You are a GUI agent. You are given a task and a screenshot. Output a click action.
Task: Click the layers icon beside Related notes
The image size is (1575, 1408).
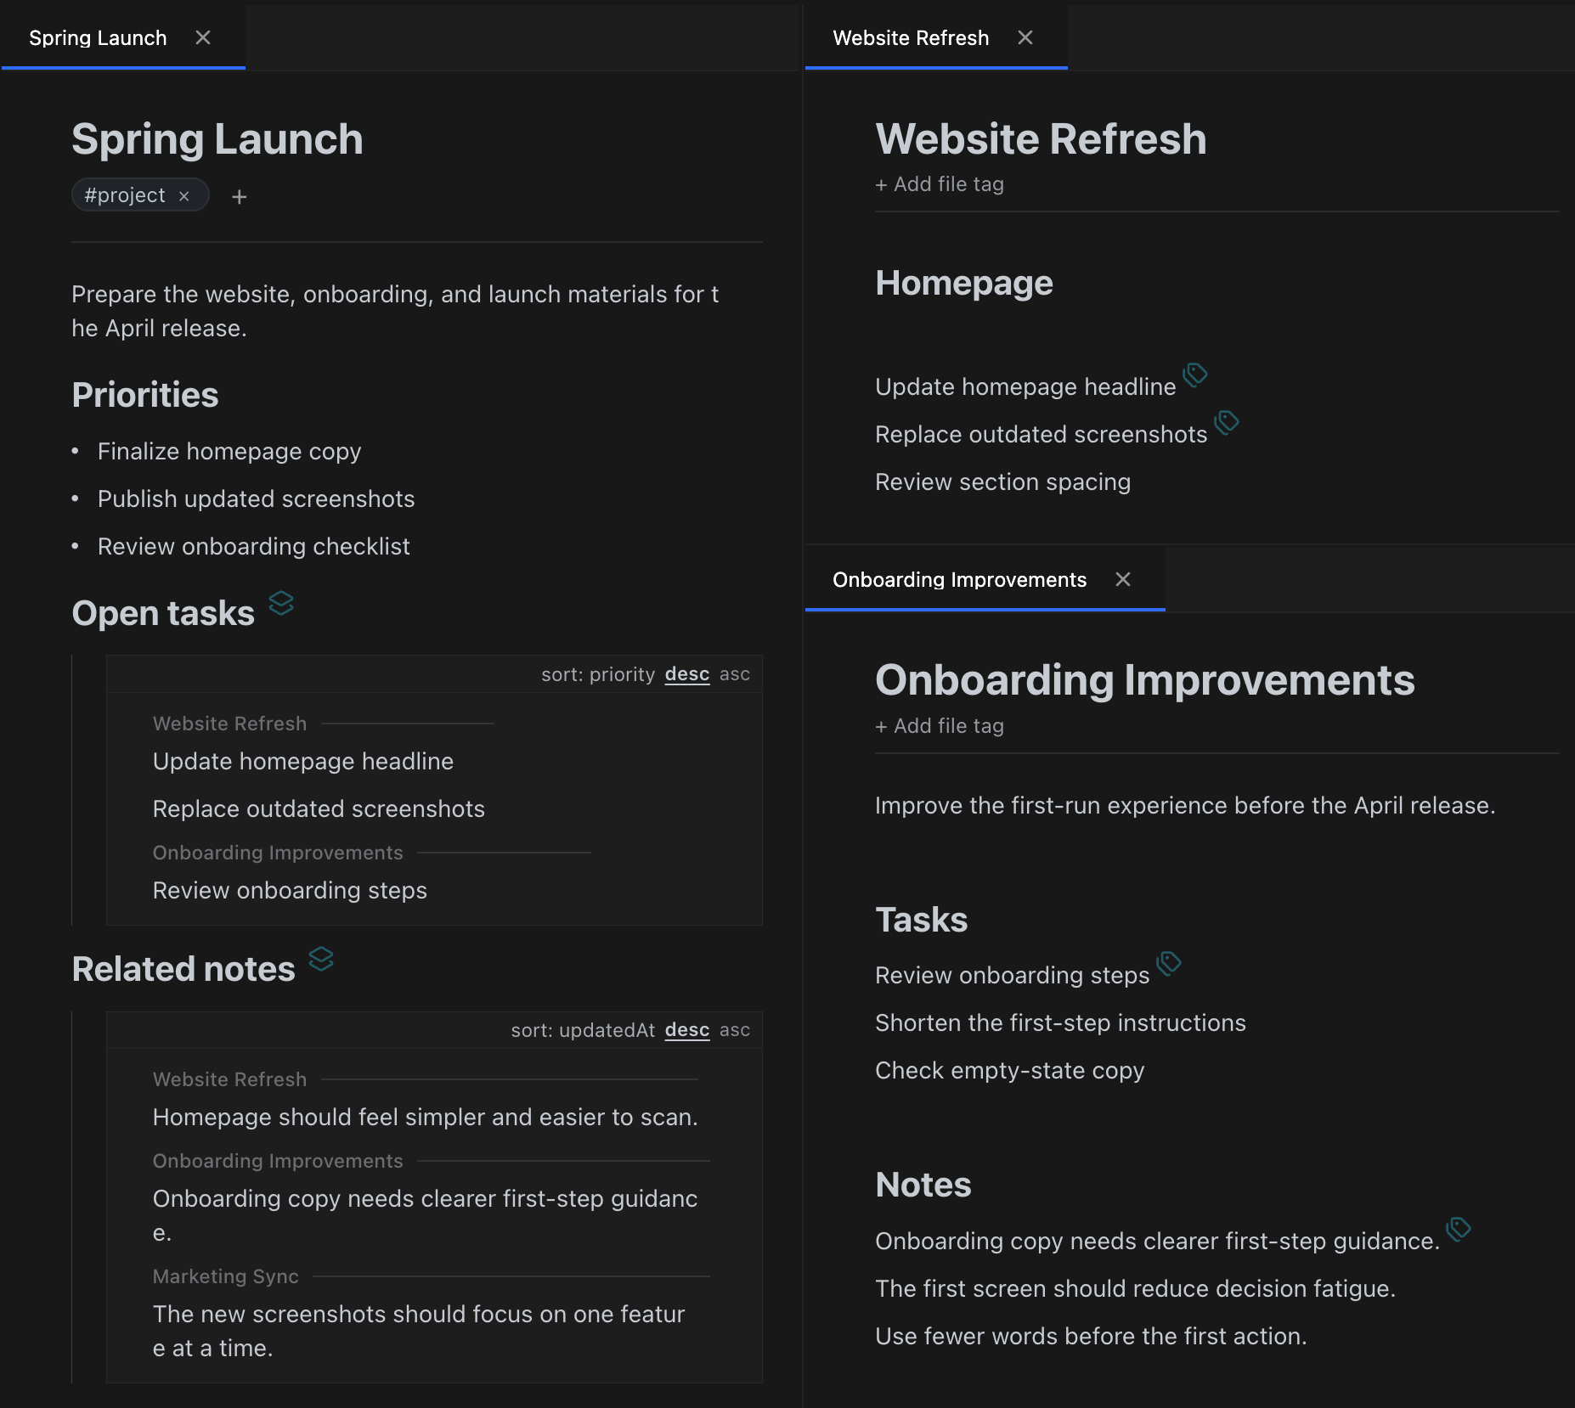tap(321, 959)
